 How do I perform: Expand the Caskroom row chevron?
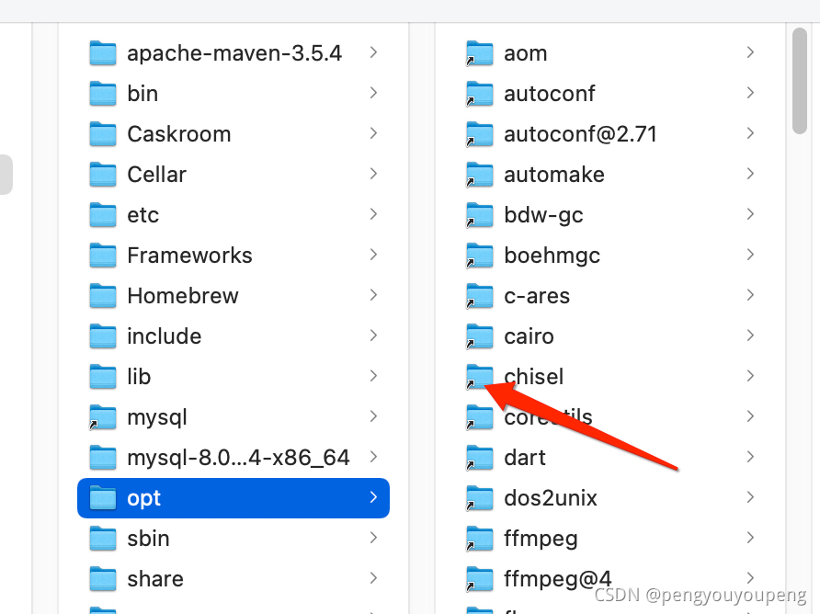pyautogui.click(x=373, y=133)
